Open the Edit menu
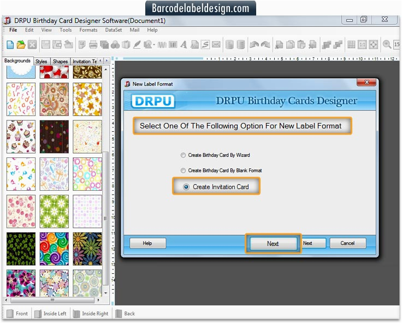Screen dimensions: 402x323 click(x=29, y=30)
